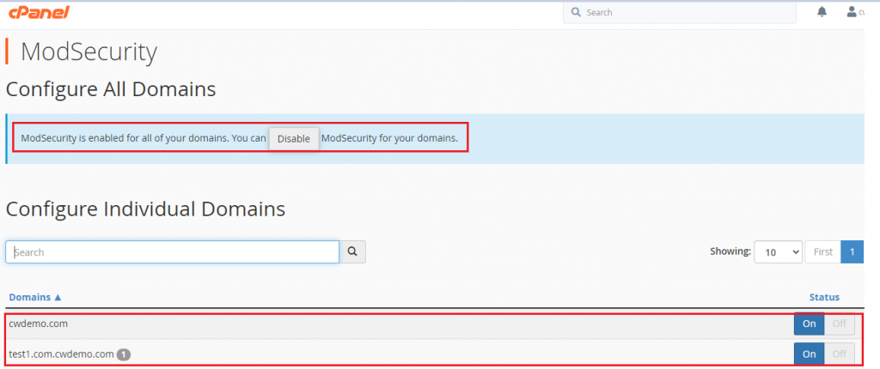Image resolution: width=880 pixels, height=369 pixels.
Task: Select the cwdemo.com domain row
Action: pyautogui.click(x=39, y=324)
